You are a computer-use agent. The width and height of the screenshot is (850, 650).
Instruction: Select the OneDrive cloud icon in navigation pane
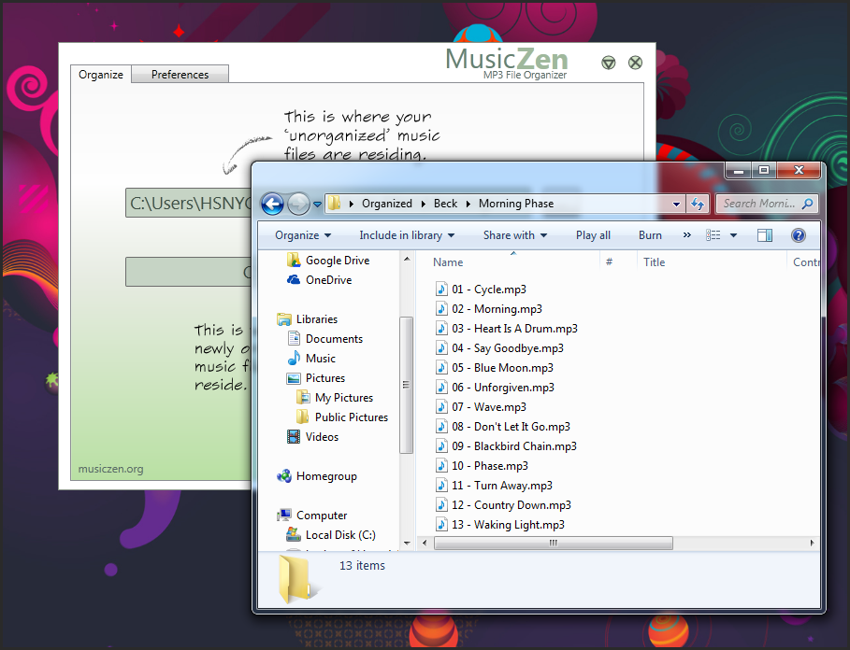click(294, 280)
